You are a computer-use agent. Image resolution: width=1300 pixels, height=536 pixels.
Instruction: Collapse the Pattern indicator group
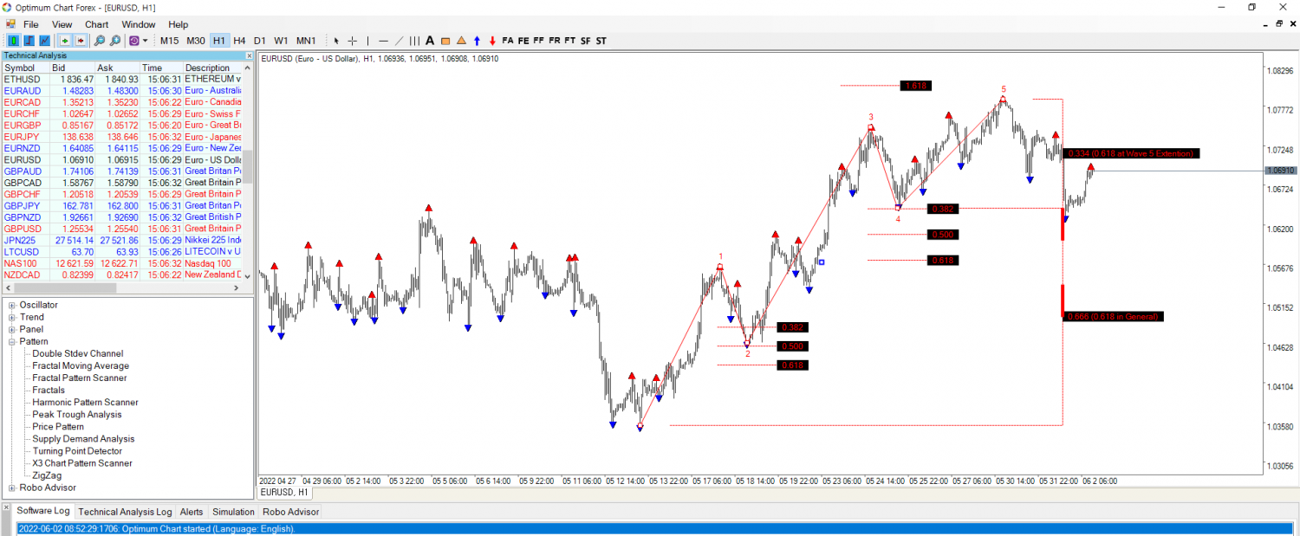[x=13, y=341]
